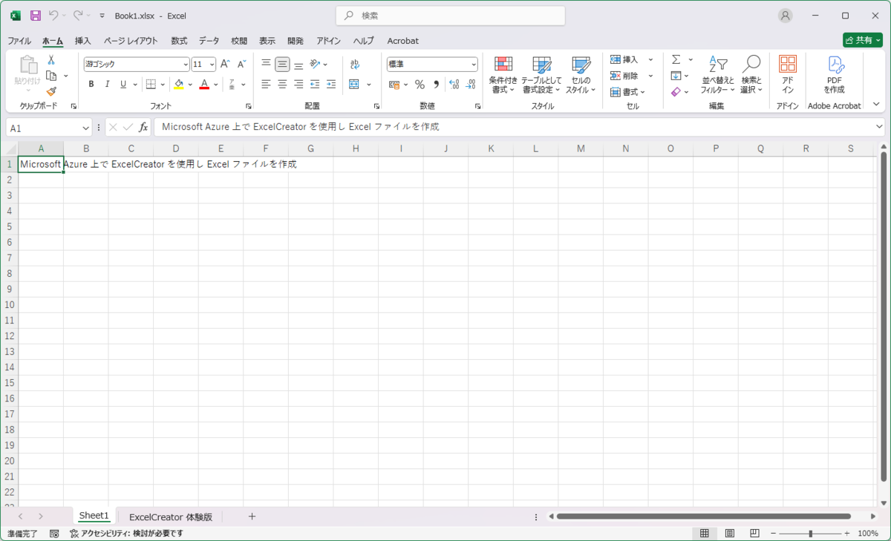Click the 検索 search box
Image resolution: width=891 pixels, height=541 pixels.
450,16
